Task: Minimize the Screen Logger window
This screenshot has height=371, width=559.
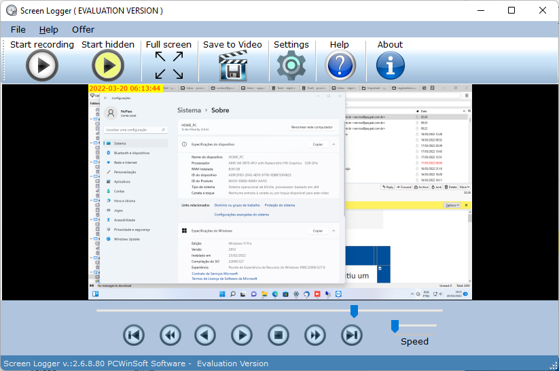Action: click(481, 10)
